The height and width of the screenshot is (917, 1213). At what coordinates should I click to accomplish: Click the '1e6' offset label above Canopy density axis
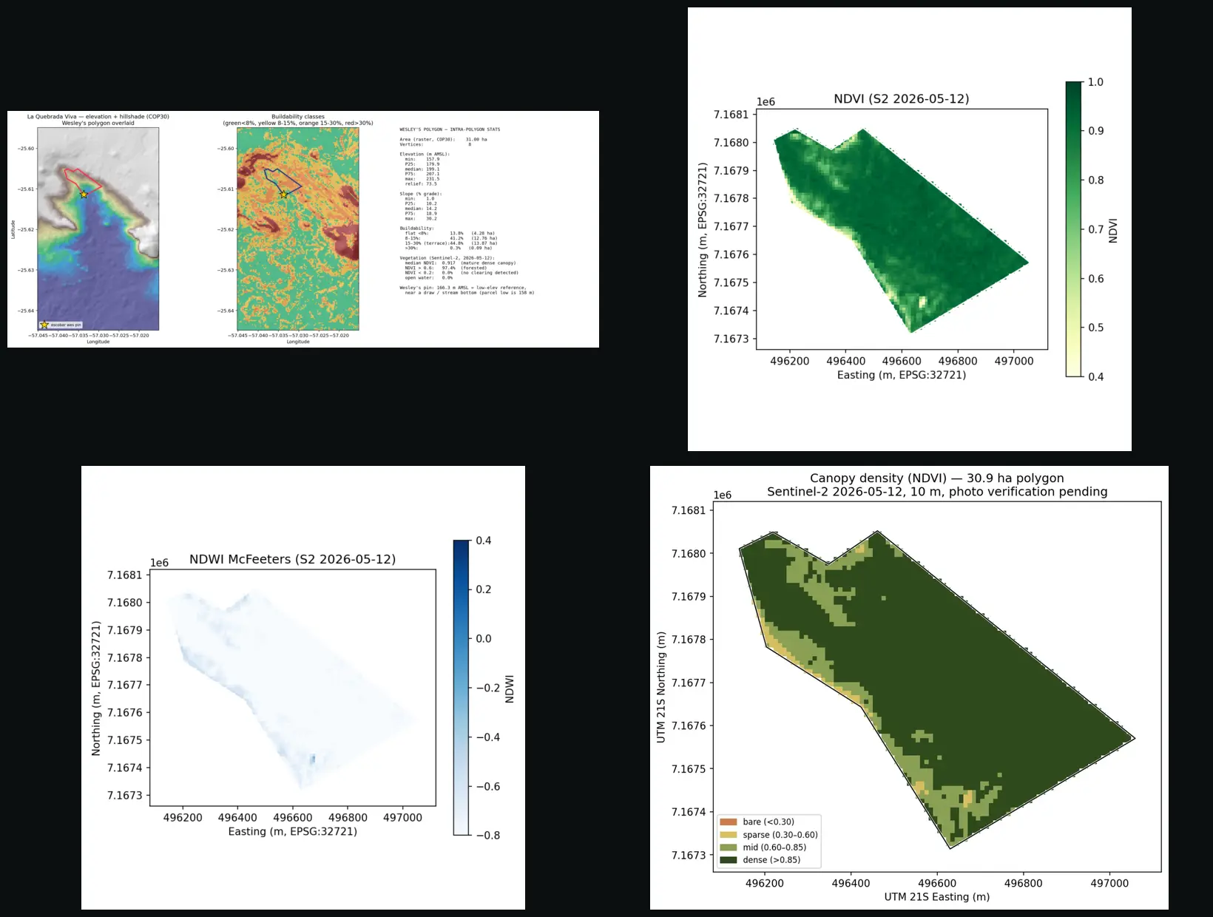pyautogui.click(x=722, y=495)
